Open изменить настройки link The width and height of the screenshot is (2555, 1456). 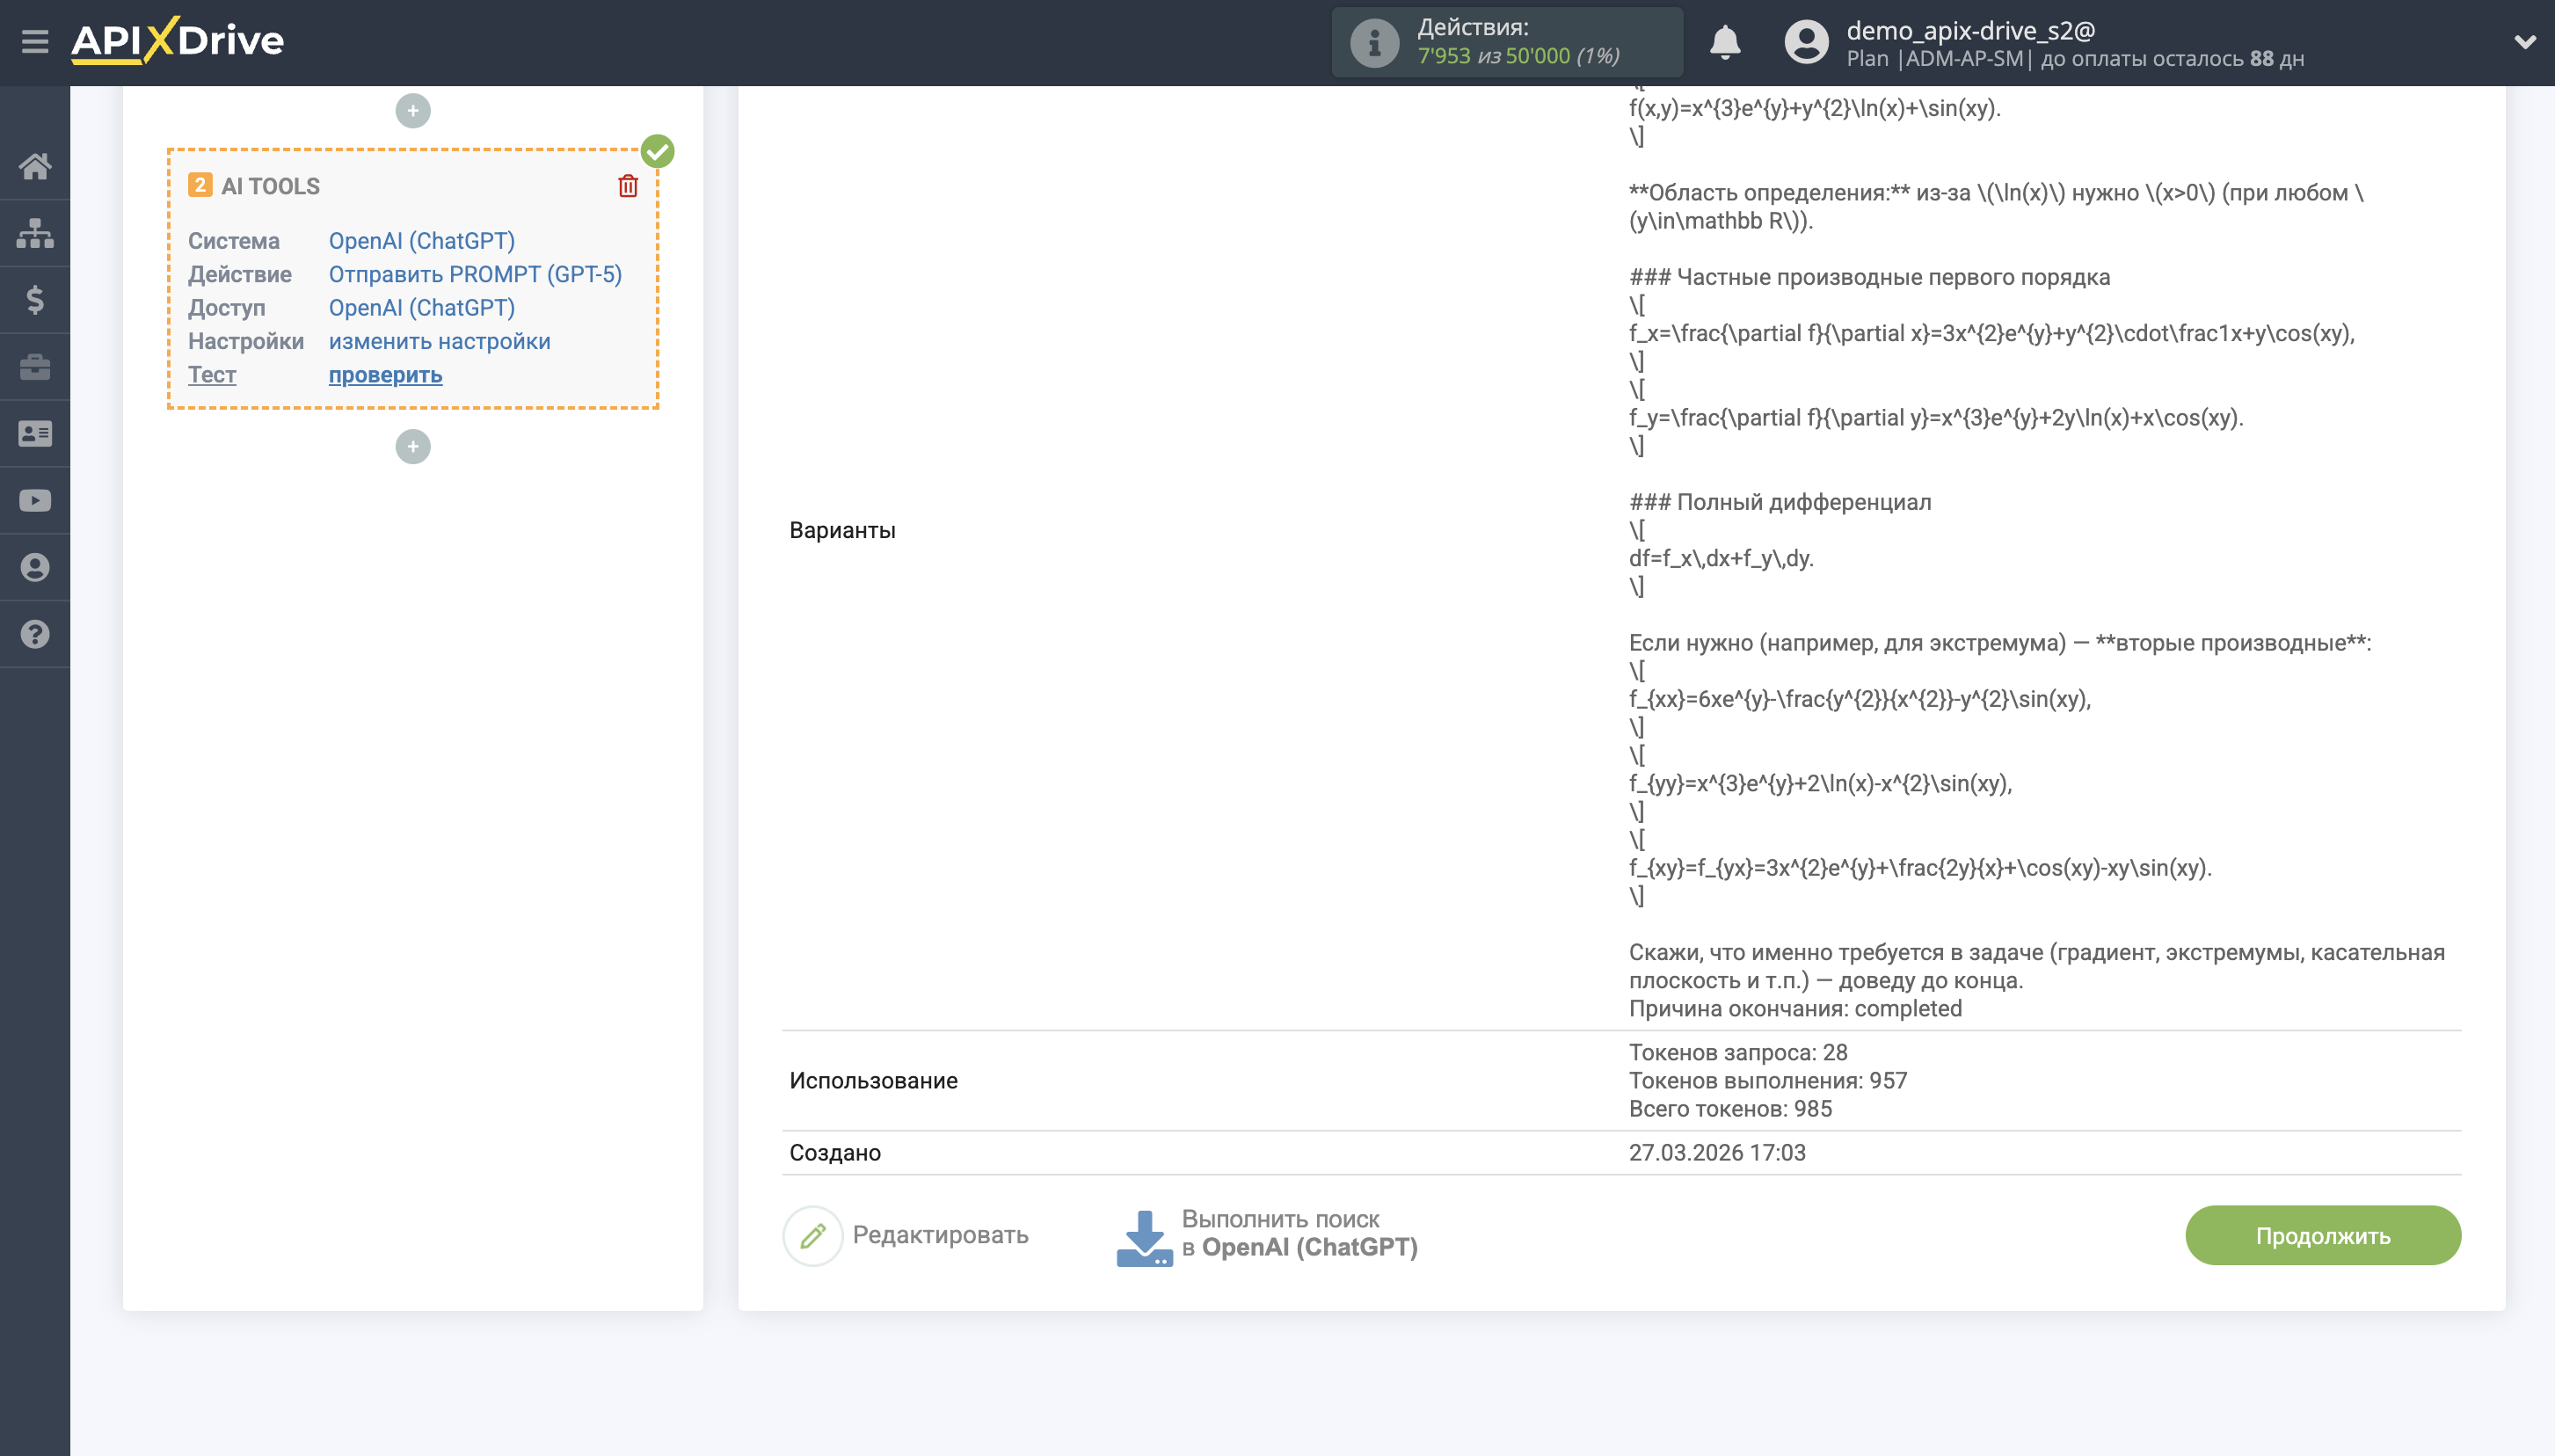click(438, 341)
